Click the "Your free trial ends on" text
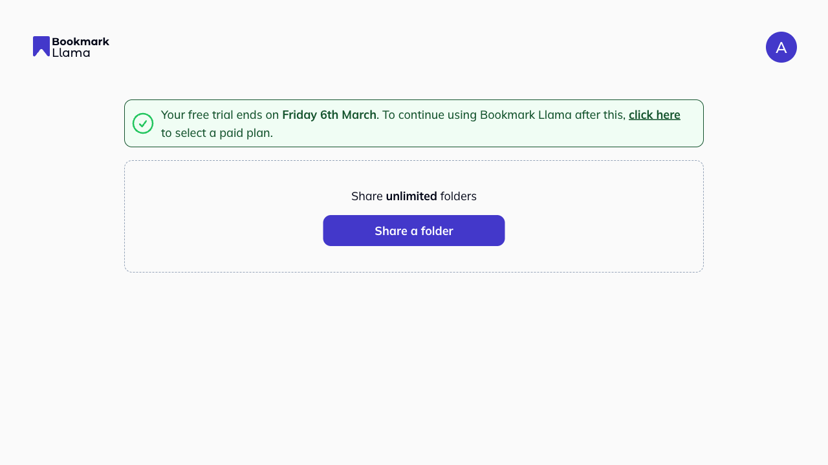Image resolution: width=828 pixels, height=465 pixels. [x=220, y=115]
